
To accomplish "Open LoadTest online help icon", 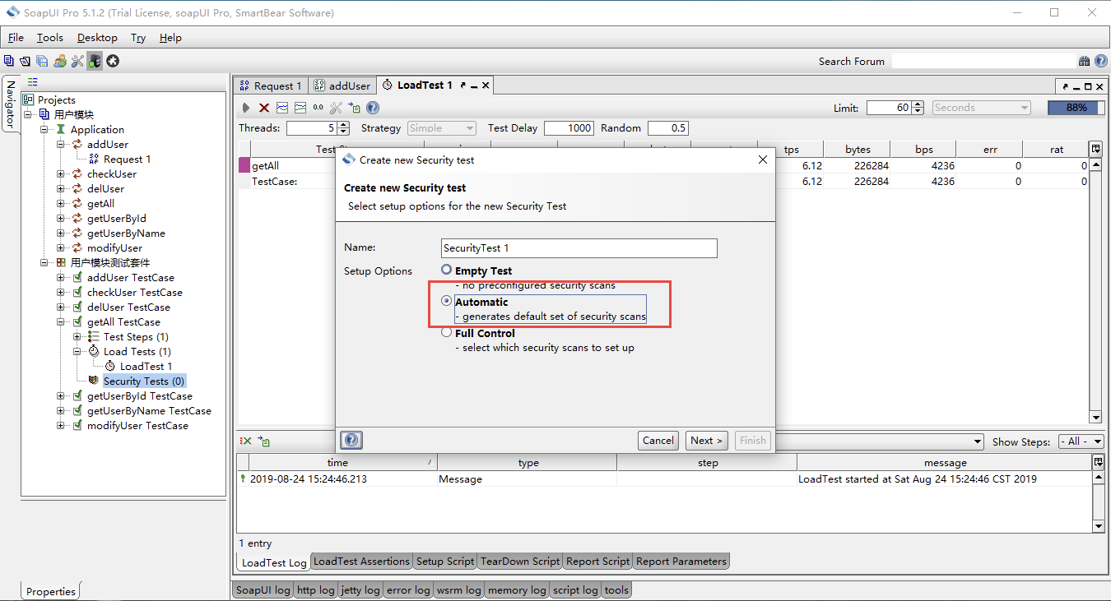I will [373, 108].
